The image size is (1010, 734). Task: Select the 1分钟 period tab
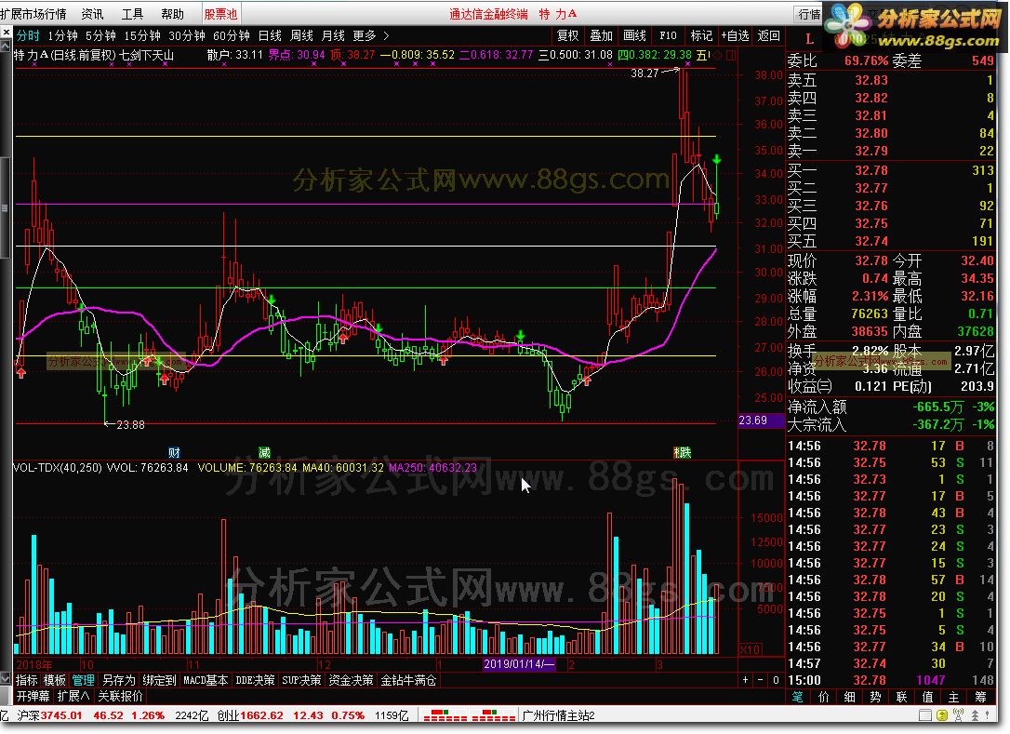pos(62,35)
